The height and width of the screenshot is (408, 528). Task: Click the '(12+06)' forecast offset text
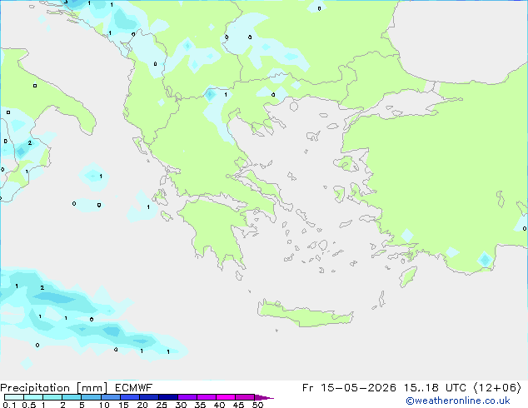[497, 388]
